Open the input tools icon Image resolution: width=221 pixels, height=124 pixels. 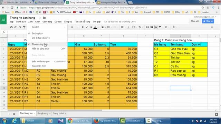tap(174, 27)
